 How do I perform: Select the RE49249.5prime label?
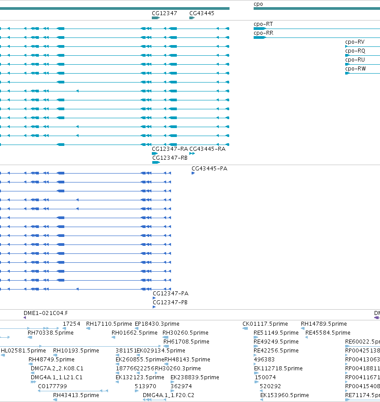click(x=276, y=342)
